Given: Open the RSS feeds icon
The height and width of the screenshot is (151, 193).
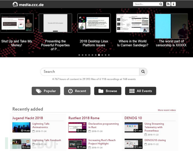Looking at the screenshot, I should (168, 4).
